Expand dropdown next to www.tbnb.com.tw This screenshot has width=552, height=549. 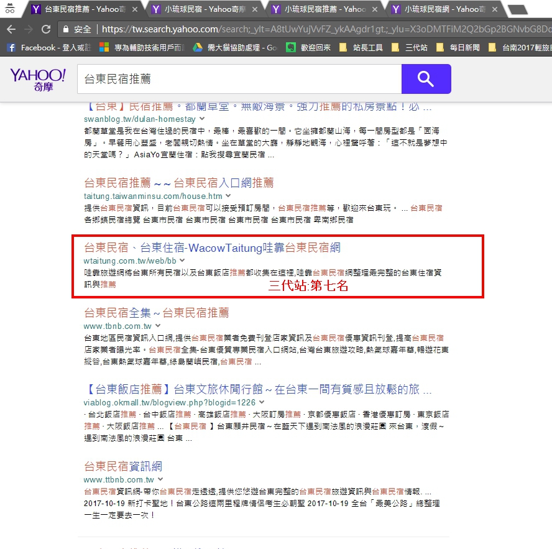158,325
